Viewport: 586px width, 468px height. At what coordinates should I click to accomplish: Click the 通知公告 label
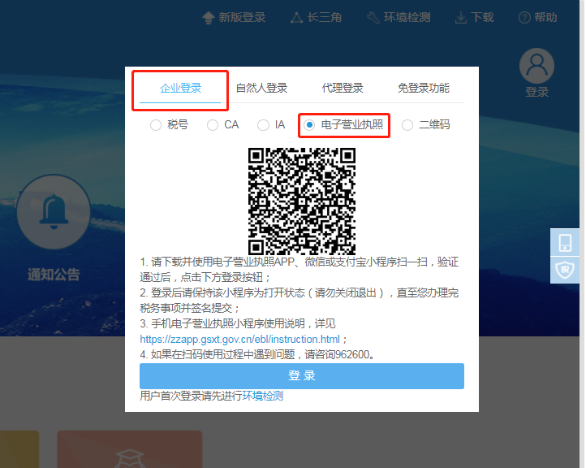pyautogui.click(x=54, y=275)
